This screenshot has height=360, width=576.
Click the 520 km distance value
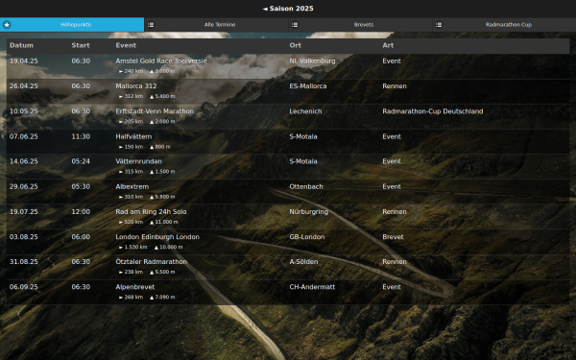point(133,222)
